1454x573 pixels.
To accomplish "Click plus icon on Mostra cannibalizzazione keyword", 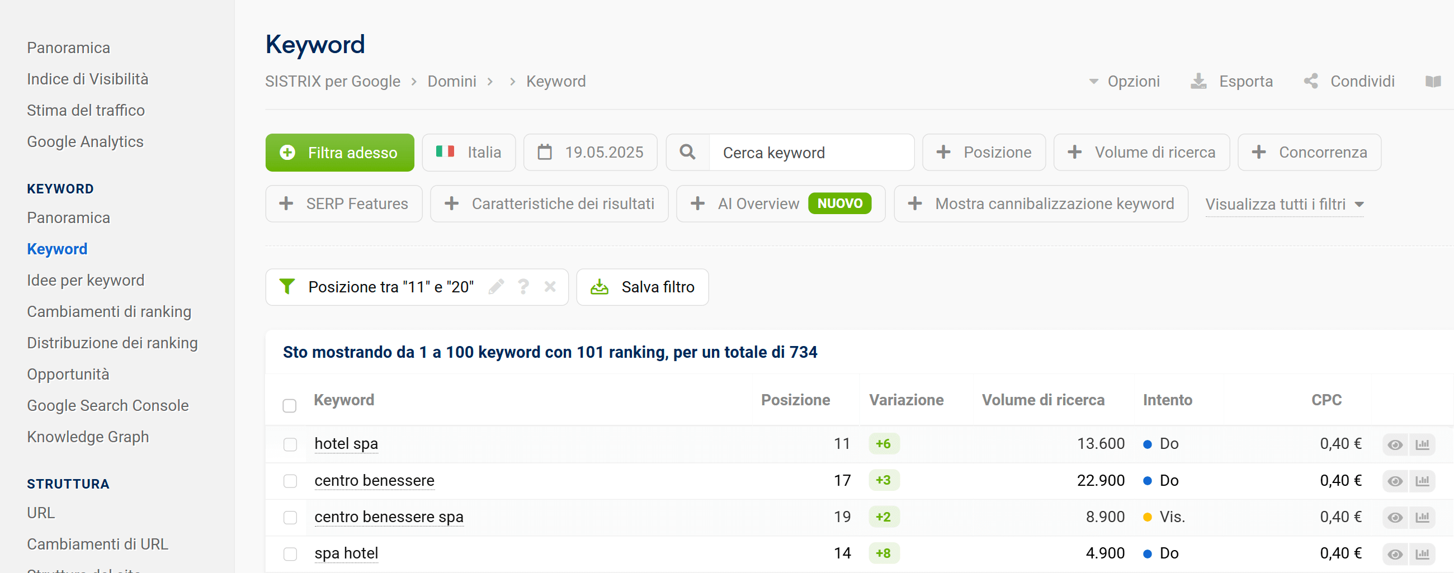I will tap(915, 203).
